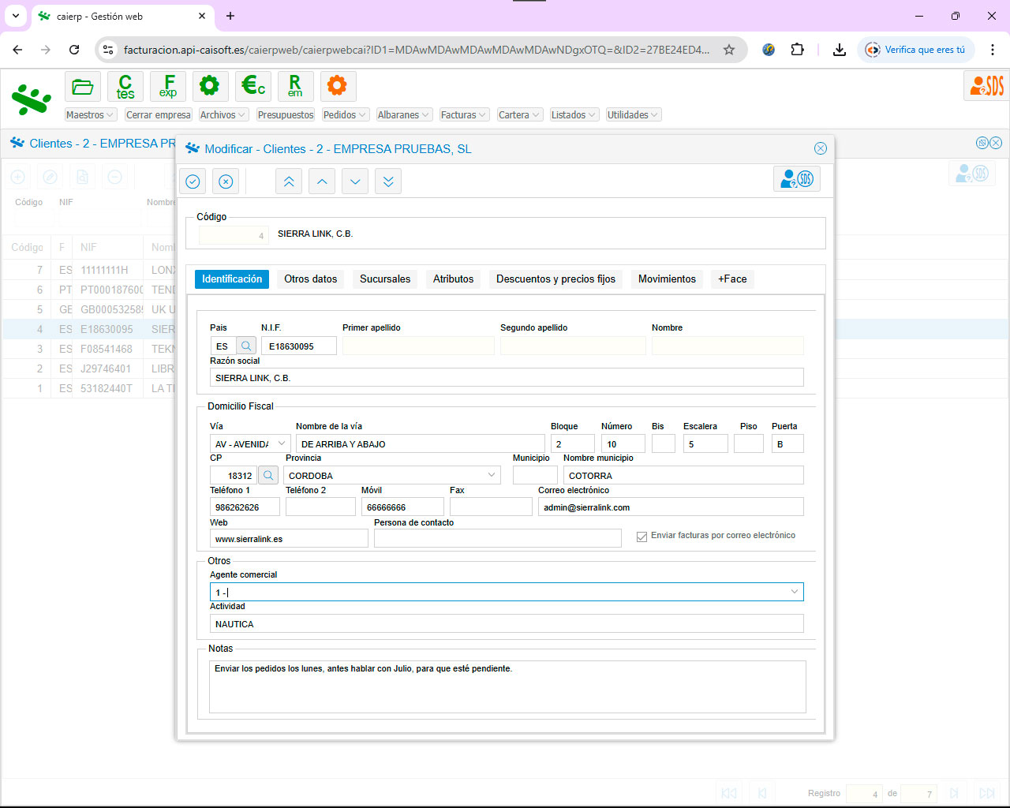This screenshot has height=808, width=1010.
Task: Click the browser address bar URL
Action: coord(417,50)
